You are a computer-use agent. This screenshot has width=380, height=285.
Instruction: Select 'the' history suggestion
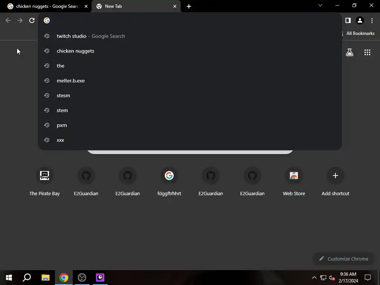(190, 66)
